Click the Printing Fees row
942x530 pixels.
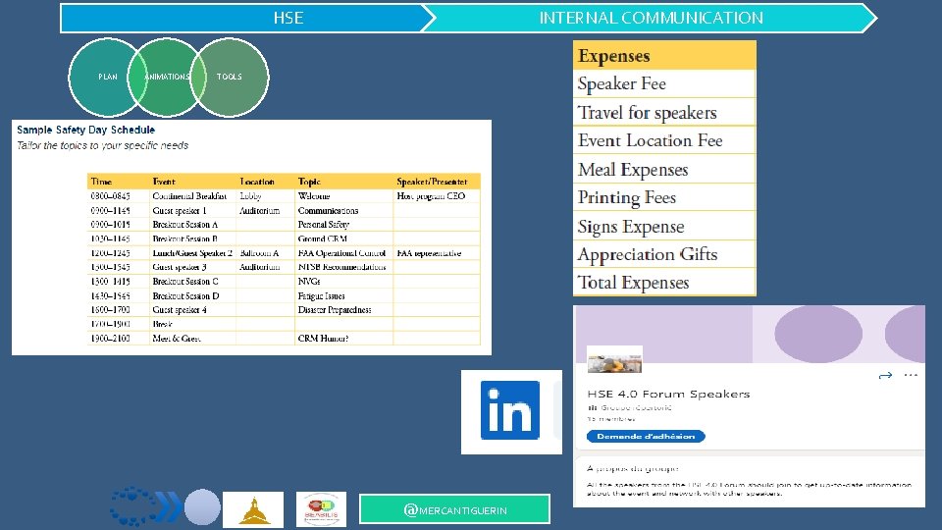(664, 197)
